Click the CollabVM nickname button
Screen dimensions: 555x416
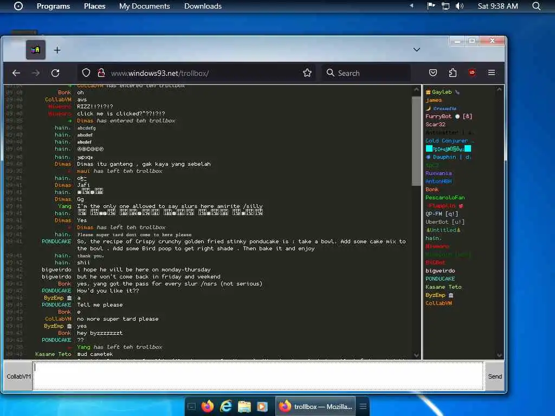coord(18,376)
